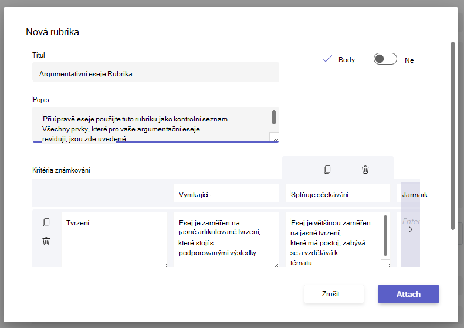Click into the Popis description box
Image resolution: width=464 pixels, height=328 pixels.
pos(155,124)
